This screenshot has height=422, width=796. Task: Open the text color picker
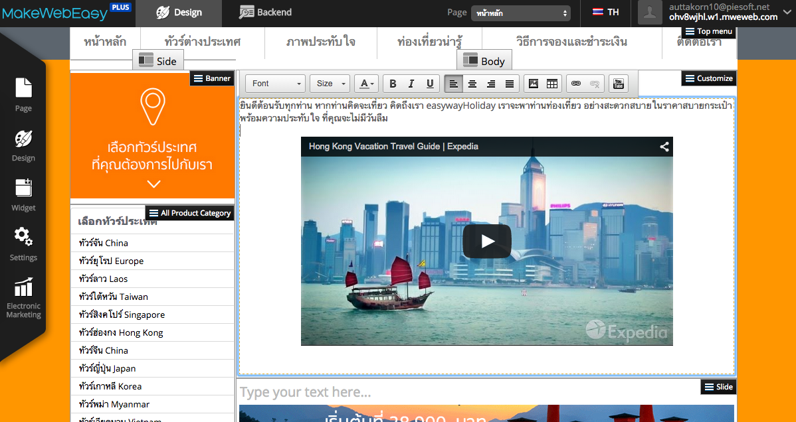click(x=366, y=84)
